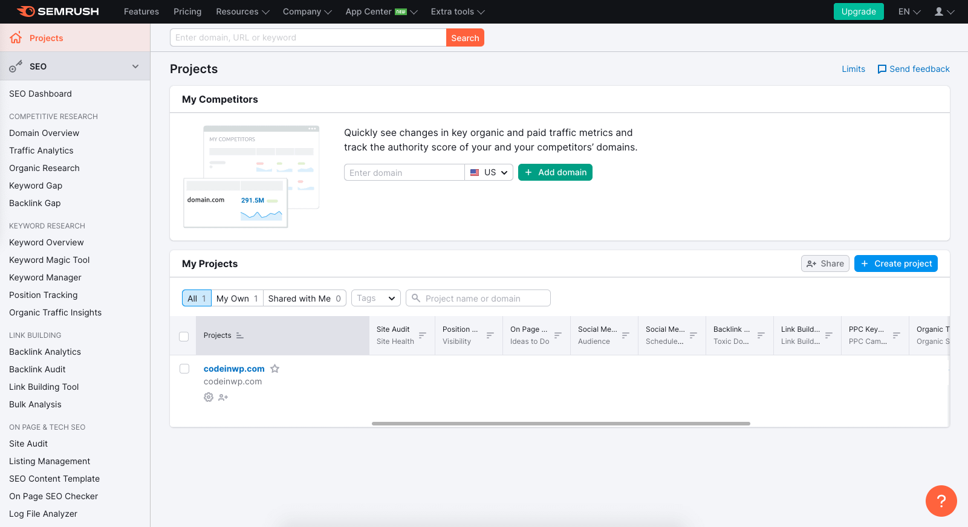The image size is (968, 527).
Task: Focus the competitor Enter domain field
Action: (x=404, y=172)
